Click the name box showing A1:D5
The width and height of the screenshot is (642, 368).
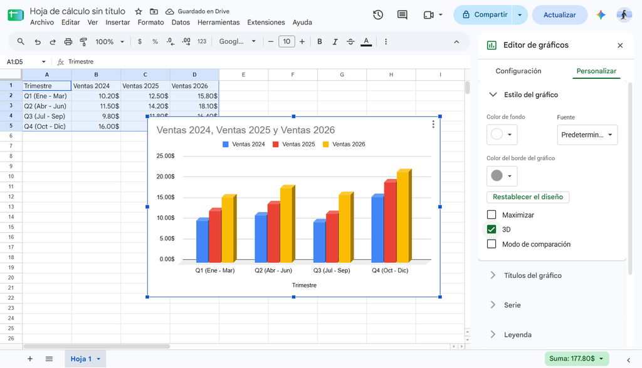26,62
